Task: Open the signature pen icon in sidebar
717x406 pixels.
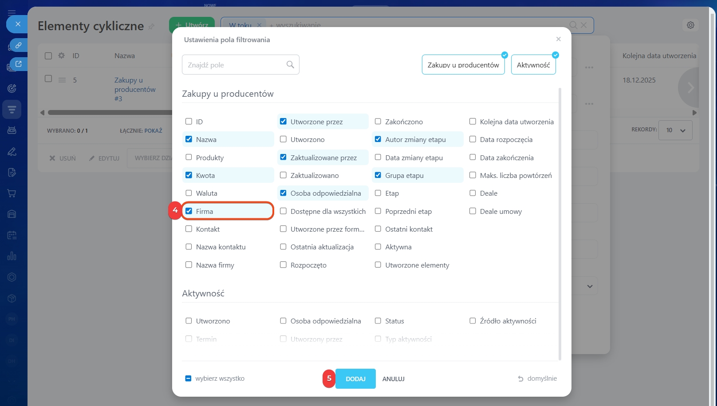Action: pyautogui.click(x=12, y=151)
